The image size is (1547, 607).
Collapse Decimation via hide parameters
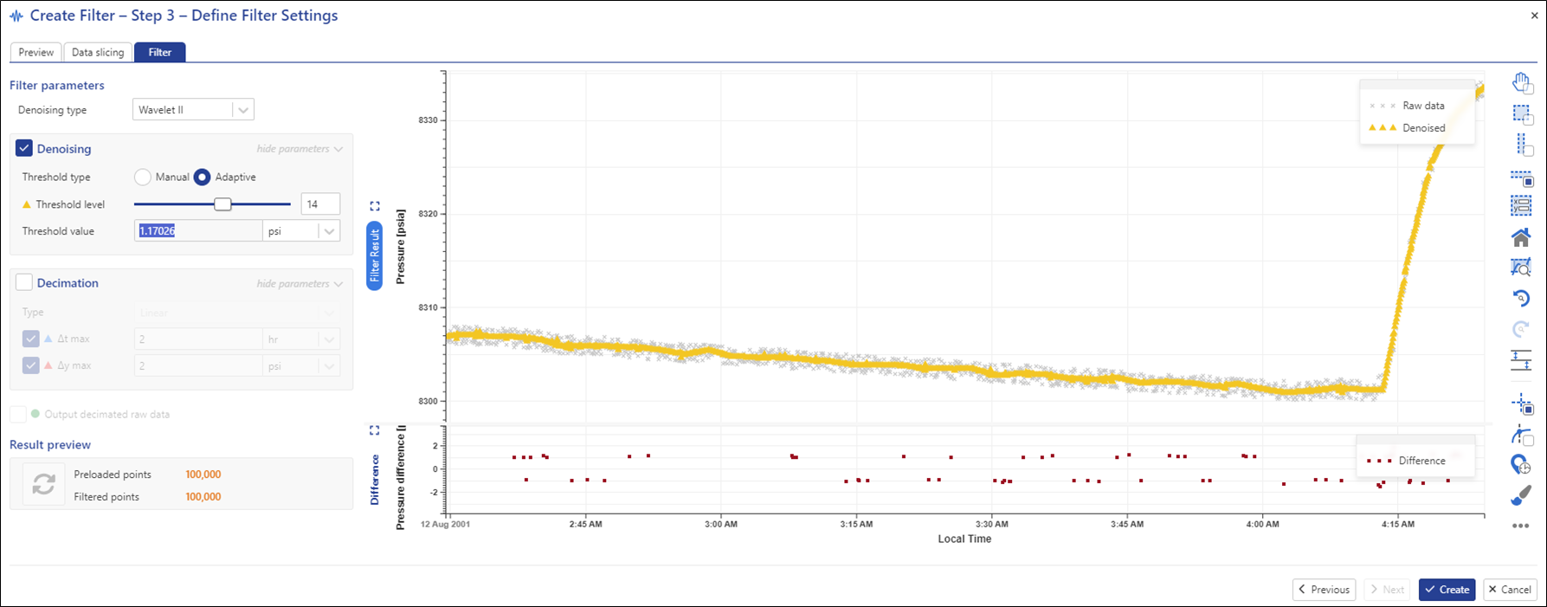pyautogui.click(x=300, y=283)
